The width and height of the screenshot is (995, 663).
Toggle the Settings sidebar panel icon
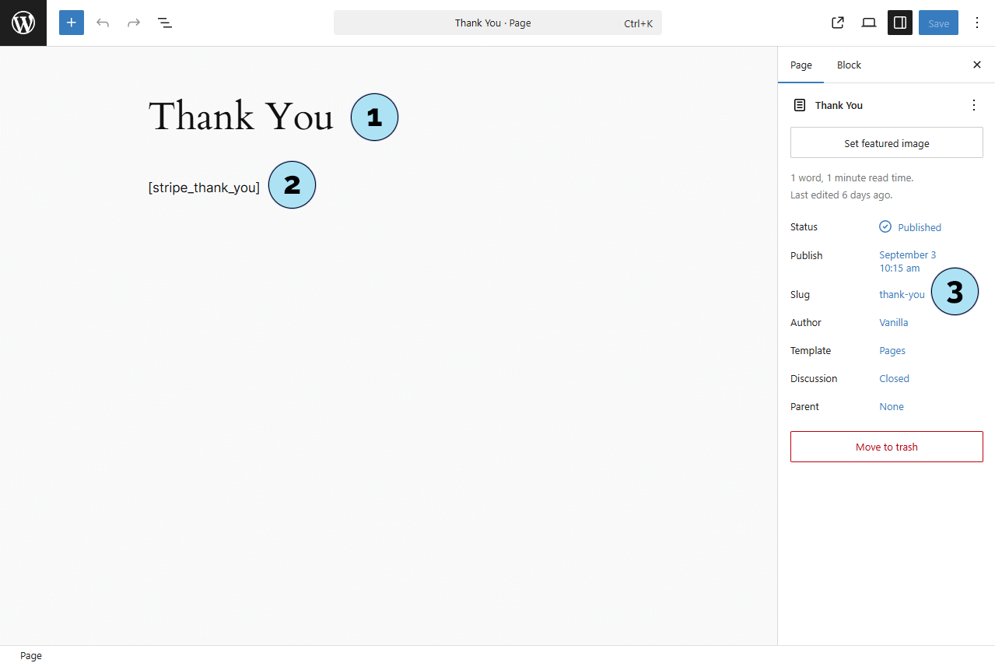900,23
